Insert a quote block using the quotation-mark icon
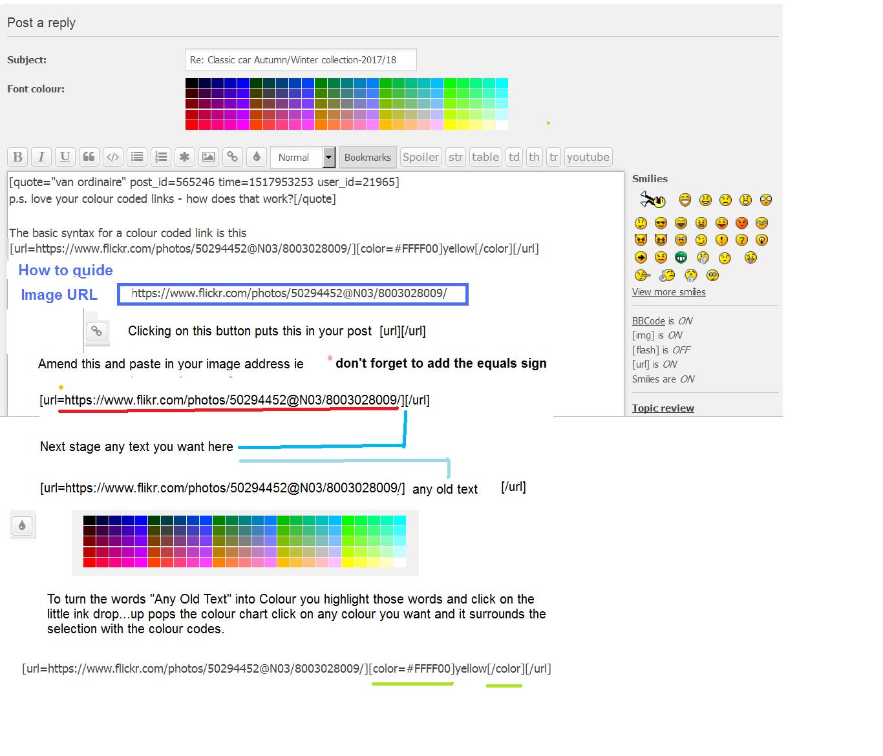 click(x=89, y=157)
